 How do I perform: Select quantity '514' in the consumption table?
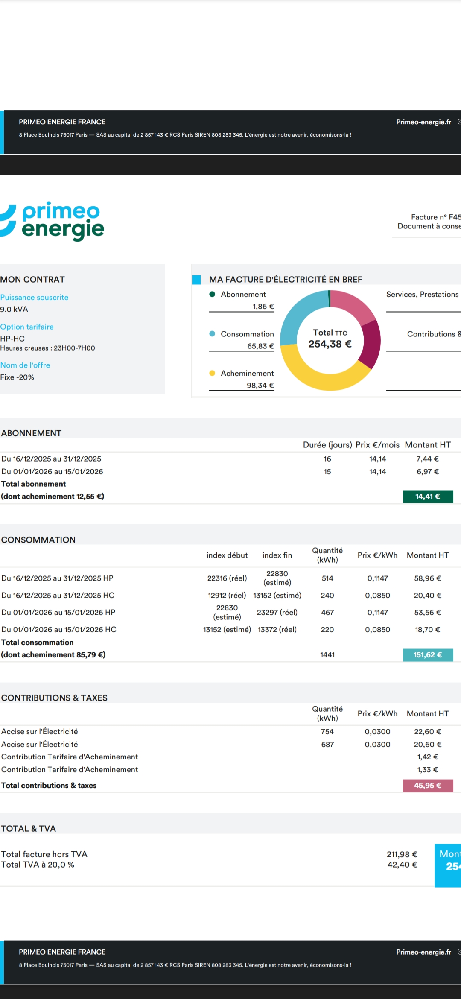327,578
